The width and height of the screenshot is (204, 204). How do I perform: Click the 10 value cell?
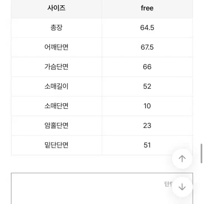147,106
